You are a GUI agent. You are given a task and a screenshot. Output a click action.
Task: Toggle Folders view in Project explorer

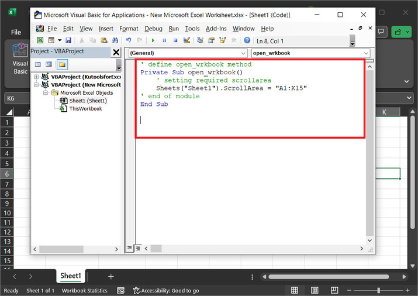click(61, 64)
